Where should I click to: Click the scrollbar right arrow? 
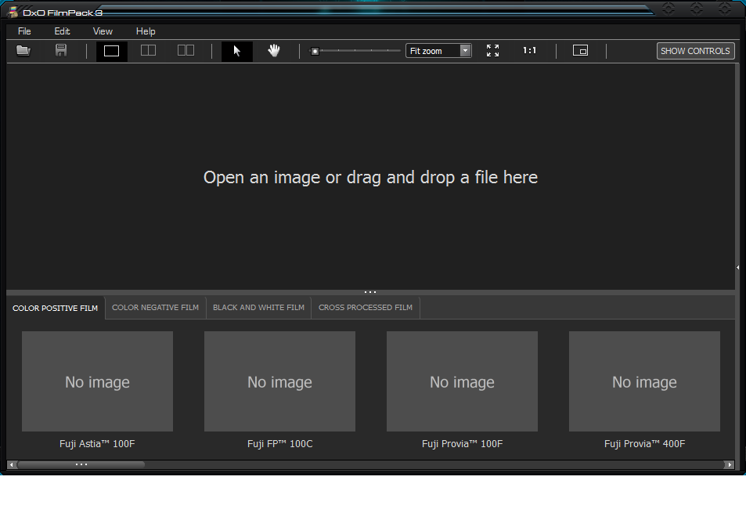(x=729, y=464)
